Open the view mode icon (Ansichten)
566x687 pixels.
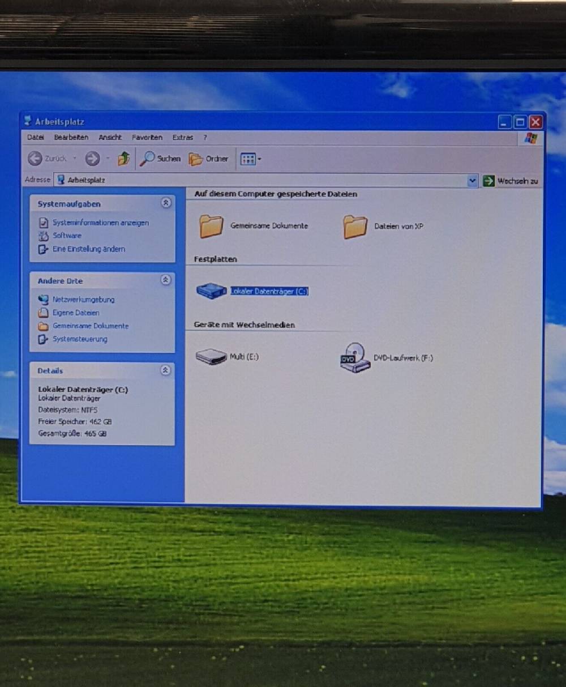(248, 159)
